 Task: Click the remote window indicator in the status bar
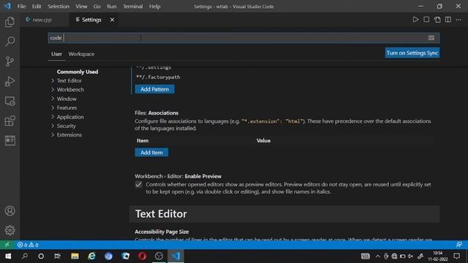[x=7, y=245]
